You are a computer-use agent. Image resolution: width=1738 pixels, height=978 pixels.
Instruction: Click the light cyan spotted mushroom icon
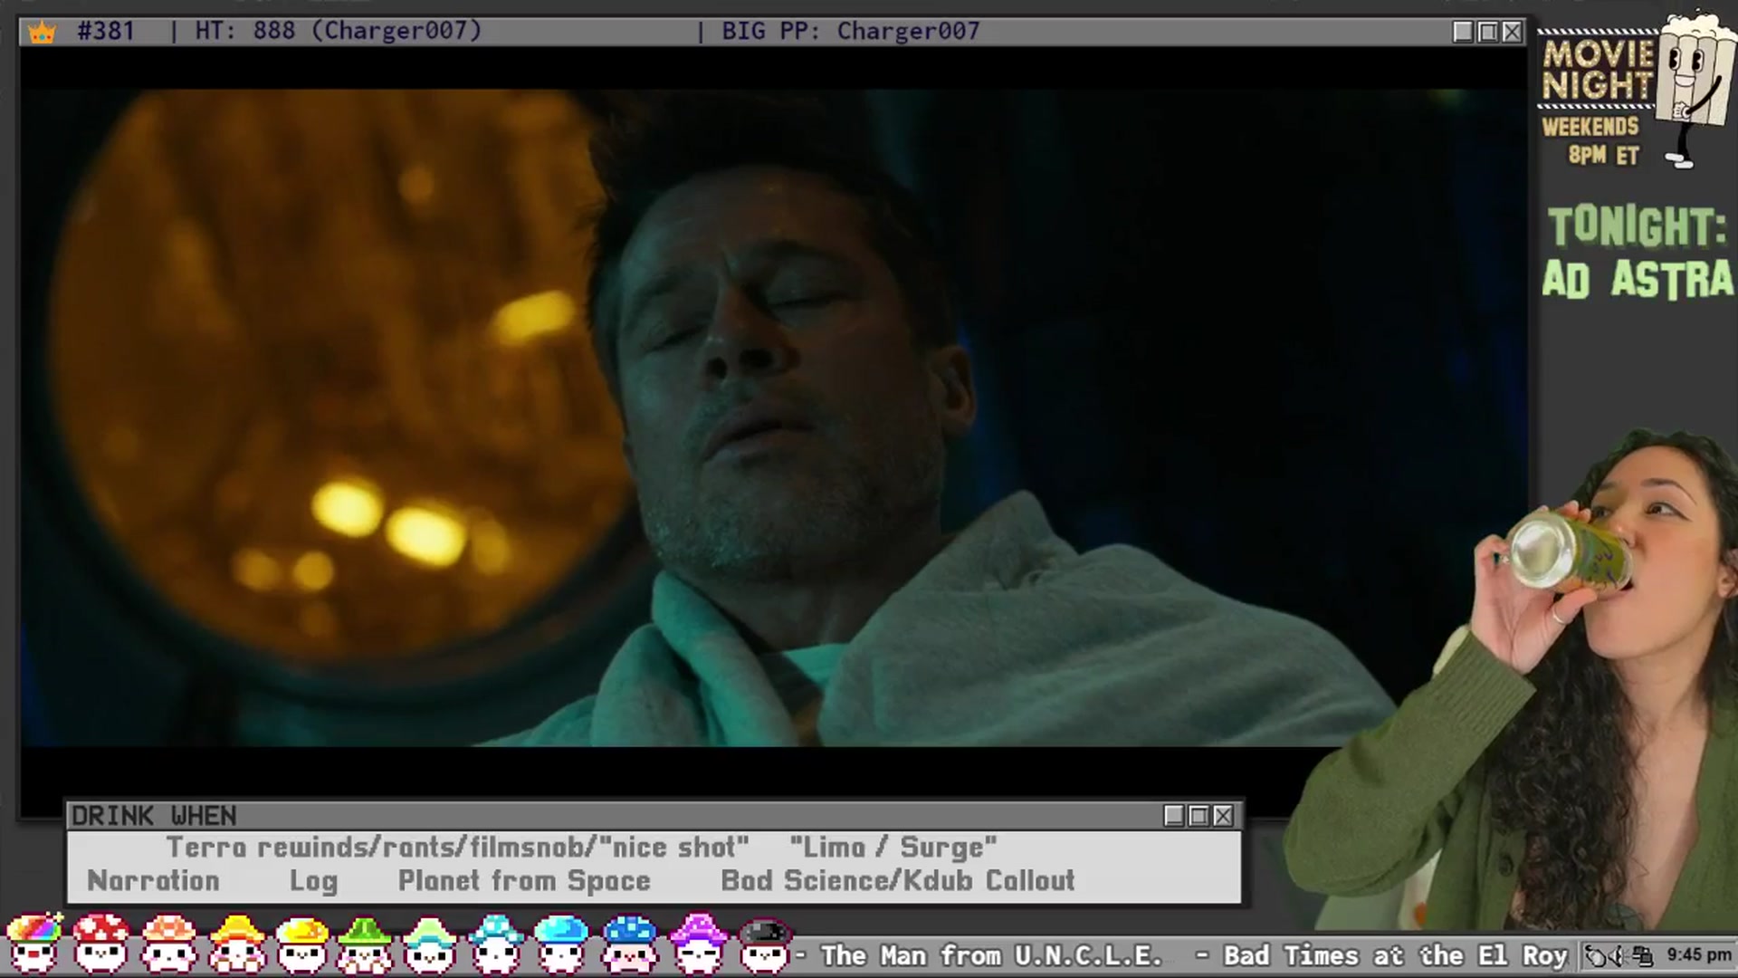496,944
